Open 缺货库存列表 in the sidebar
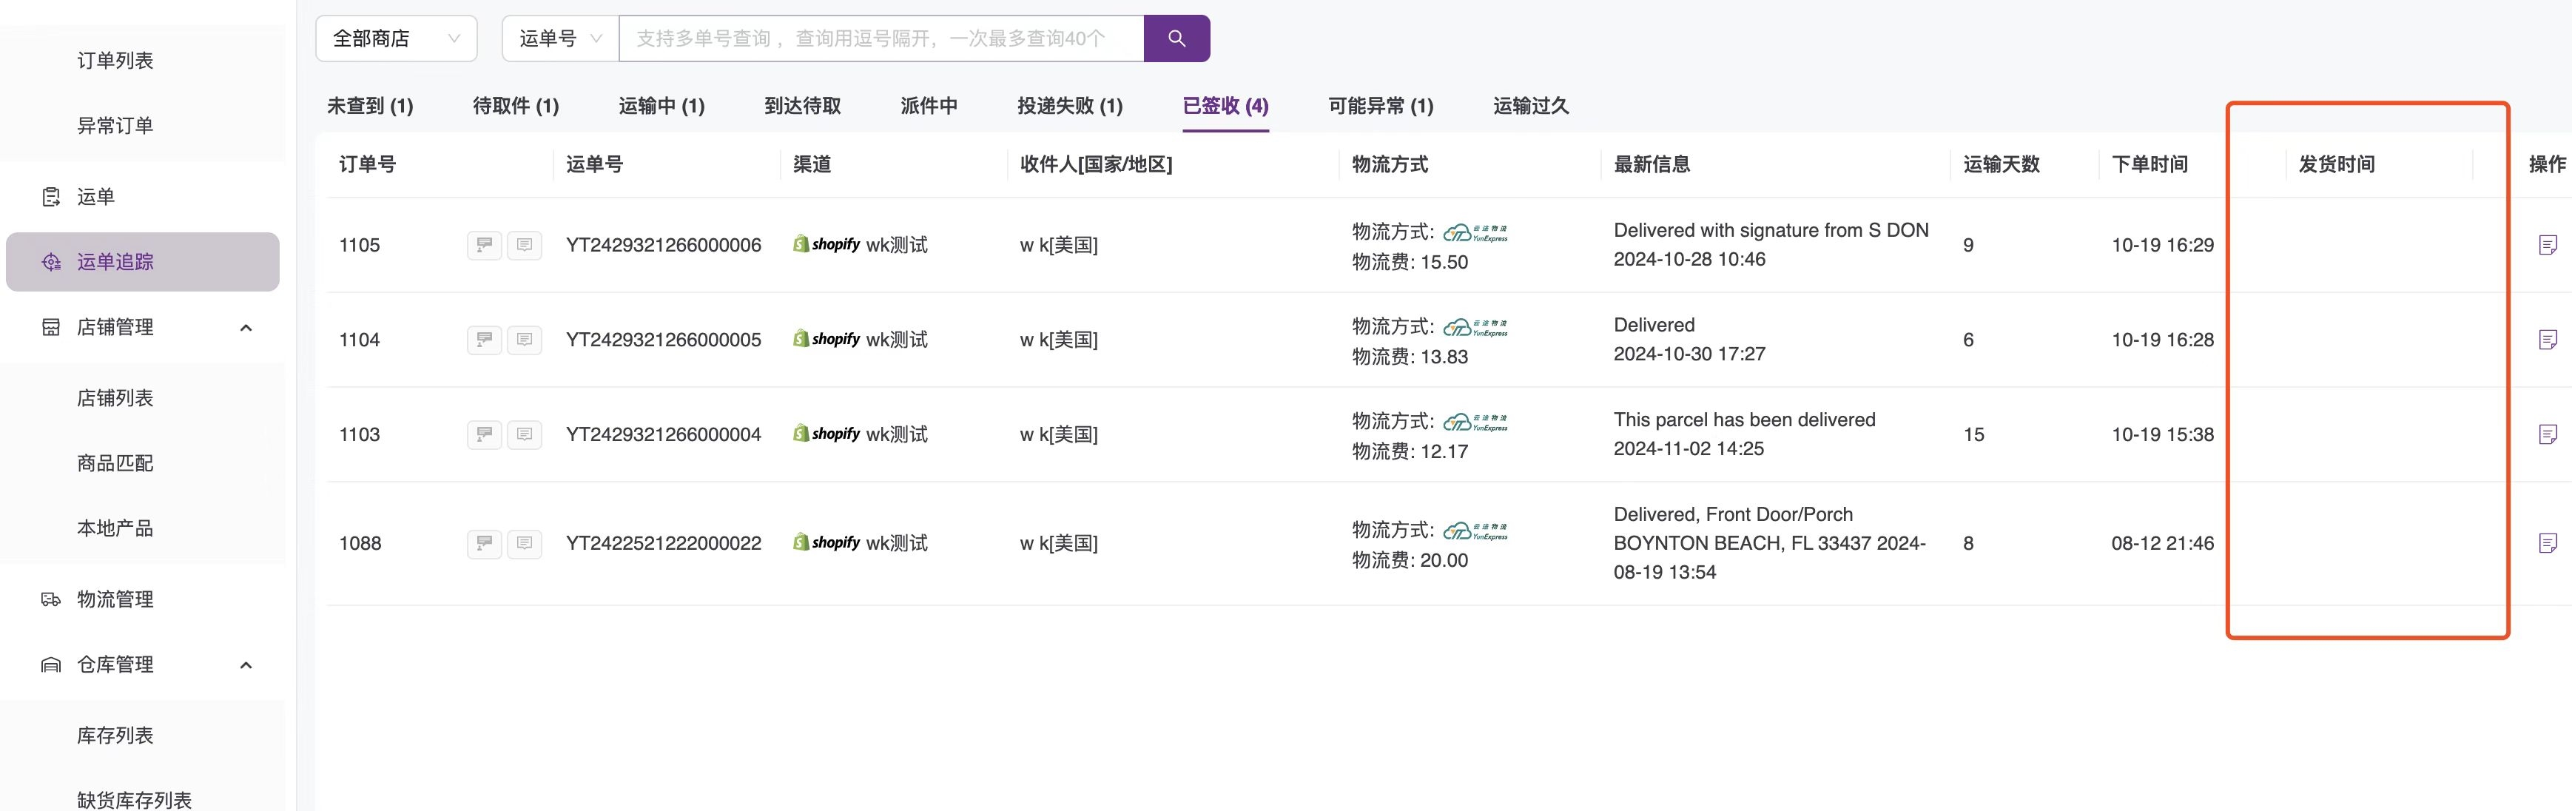 [x=134, y=800]
